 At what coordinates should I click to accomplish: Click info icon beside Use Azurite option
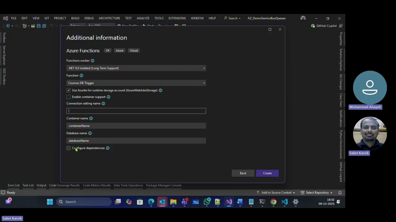tap(160, 90)
